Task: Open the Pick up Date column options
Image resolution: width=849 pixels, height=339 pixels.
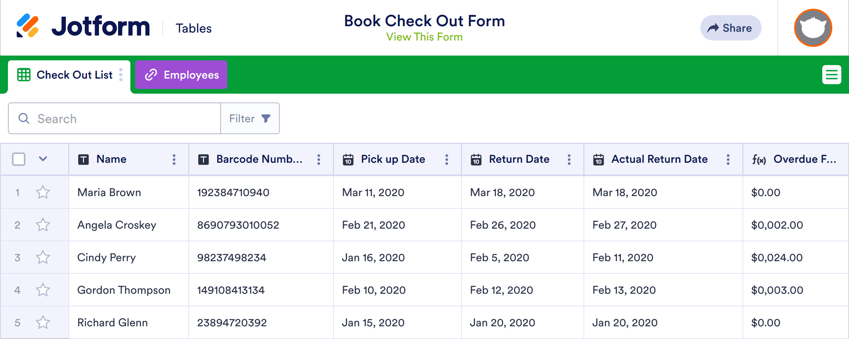Action: tap(447, 159)
